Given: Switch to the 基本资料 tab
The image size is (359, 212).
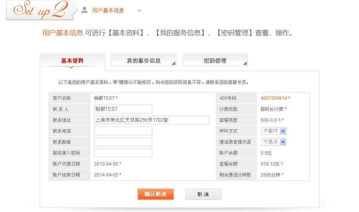Looking at the screenshot, I should coord(72,60).
